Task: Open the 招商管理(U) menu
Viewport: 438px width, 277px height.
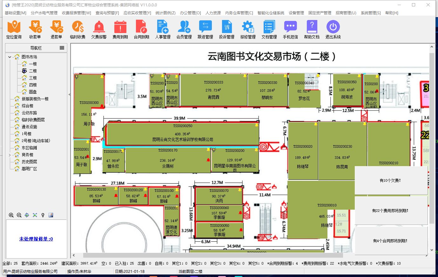Action: (346, 13)
